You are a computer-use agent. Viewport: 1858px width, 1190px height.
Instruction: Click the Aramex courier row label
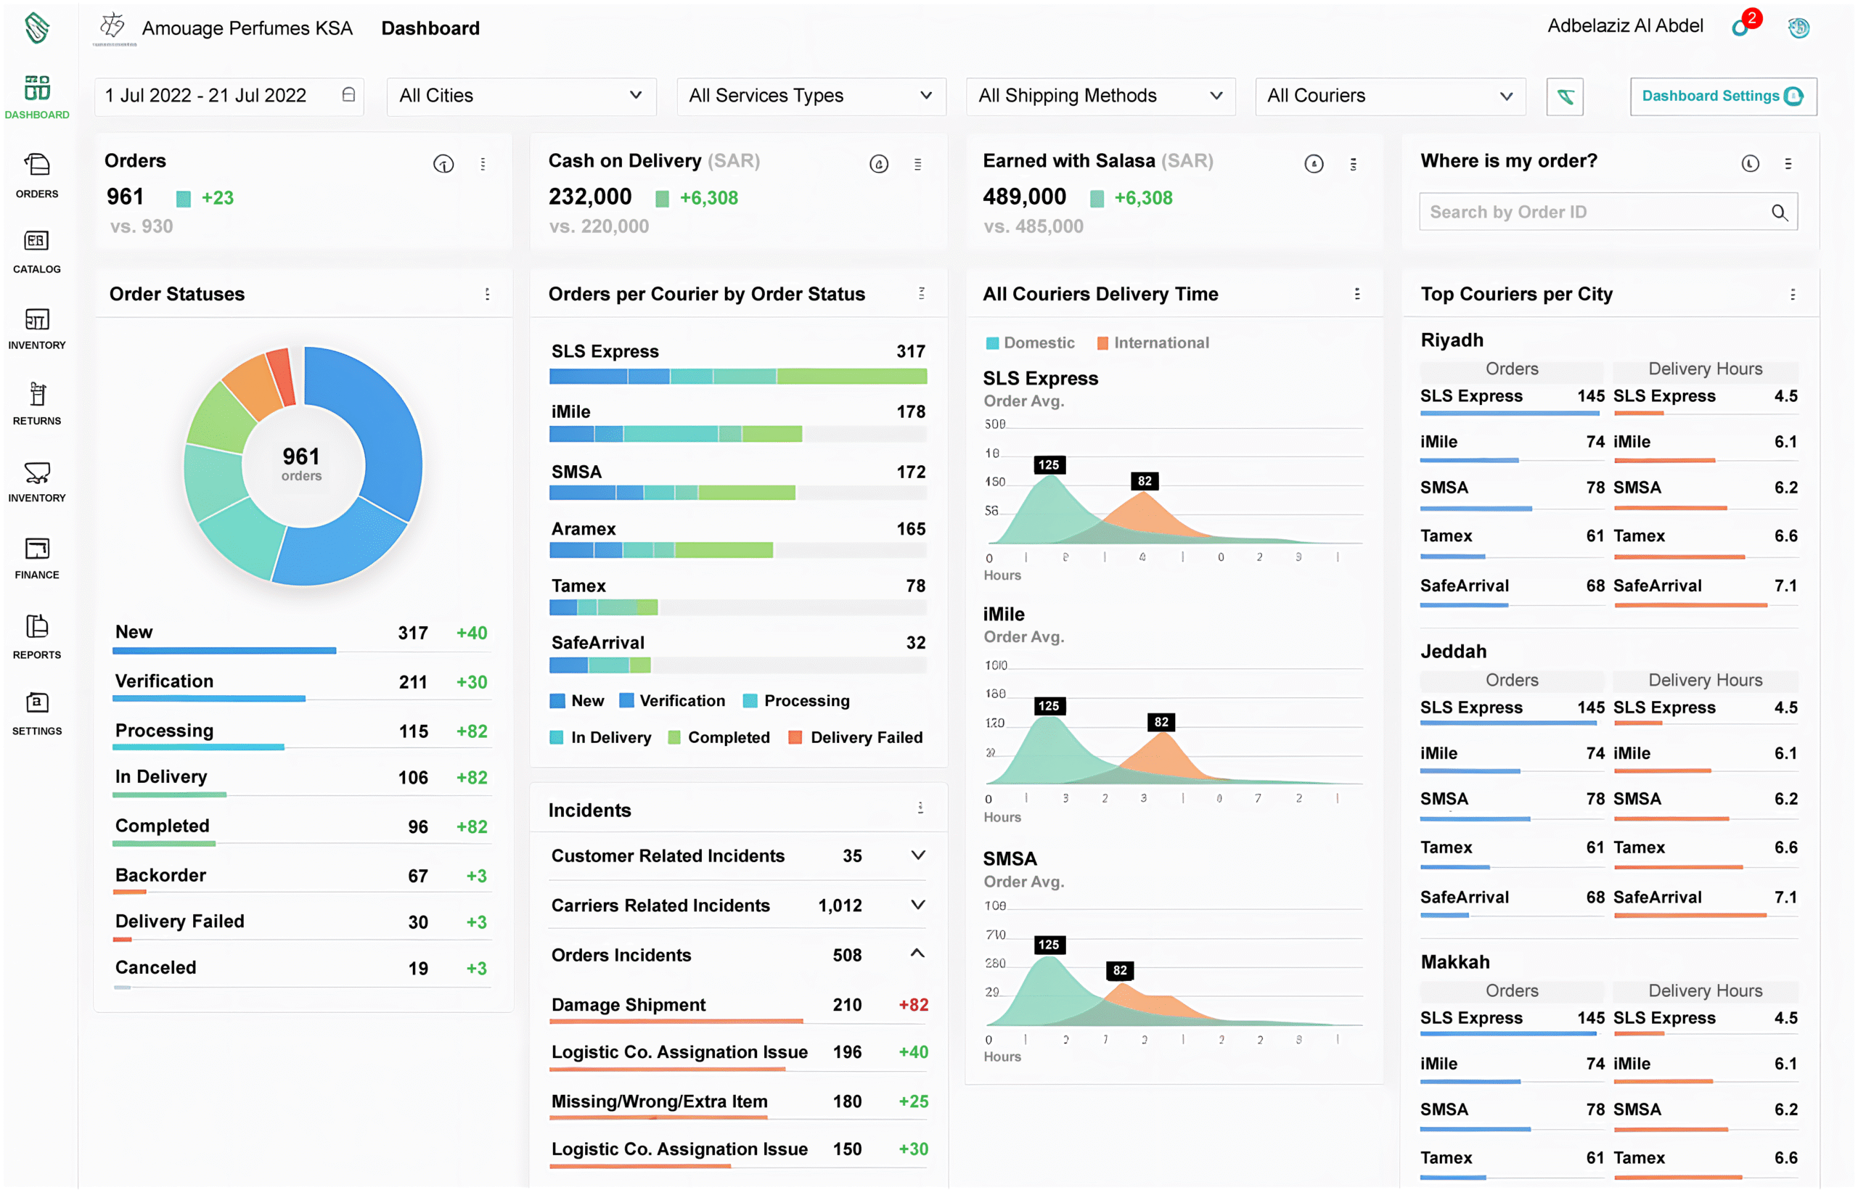tap(584, 529)
